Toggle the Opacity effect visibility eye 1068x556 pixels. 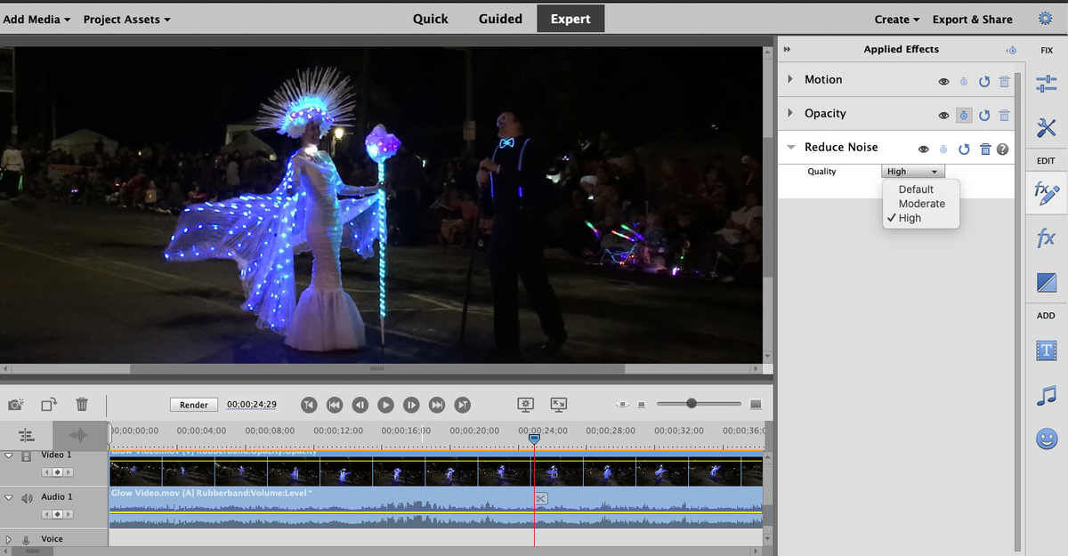[943, 114]
